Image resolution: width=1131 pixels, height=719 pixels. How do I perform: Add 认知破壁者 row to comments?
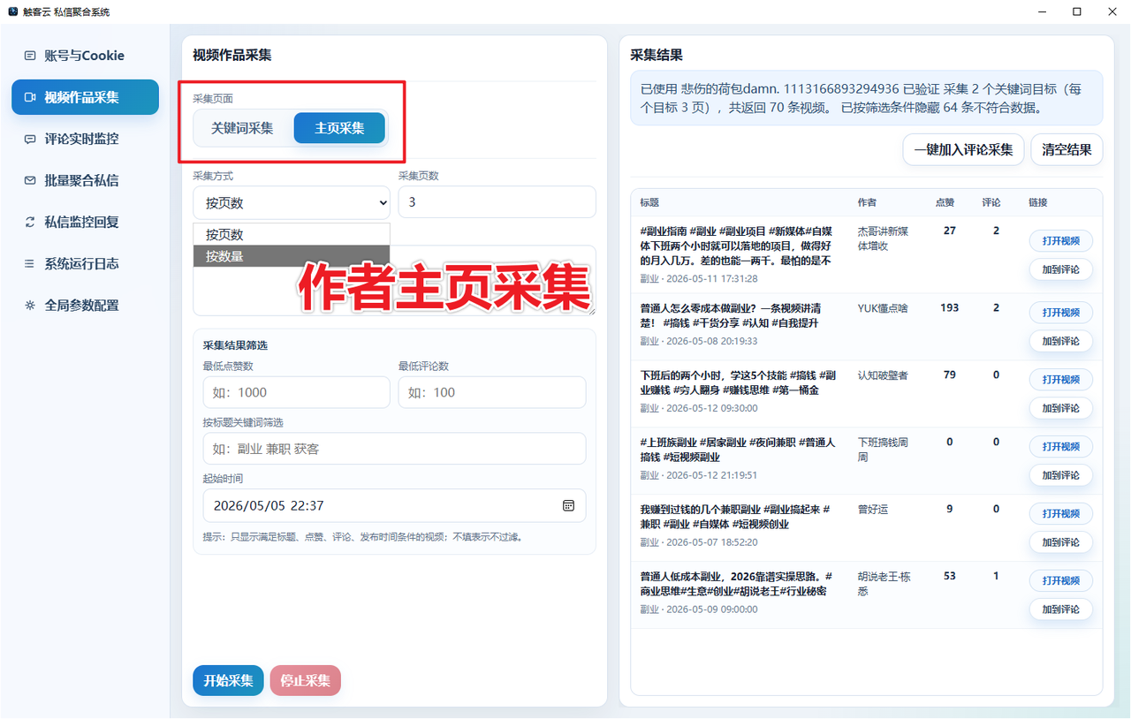pyautogui.click(x=1060, y=407)
